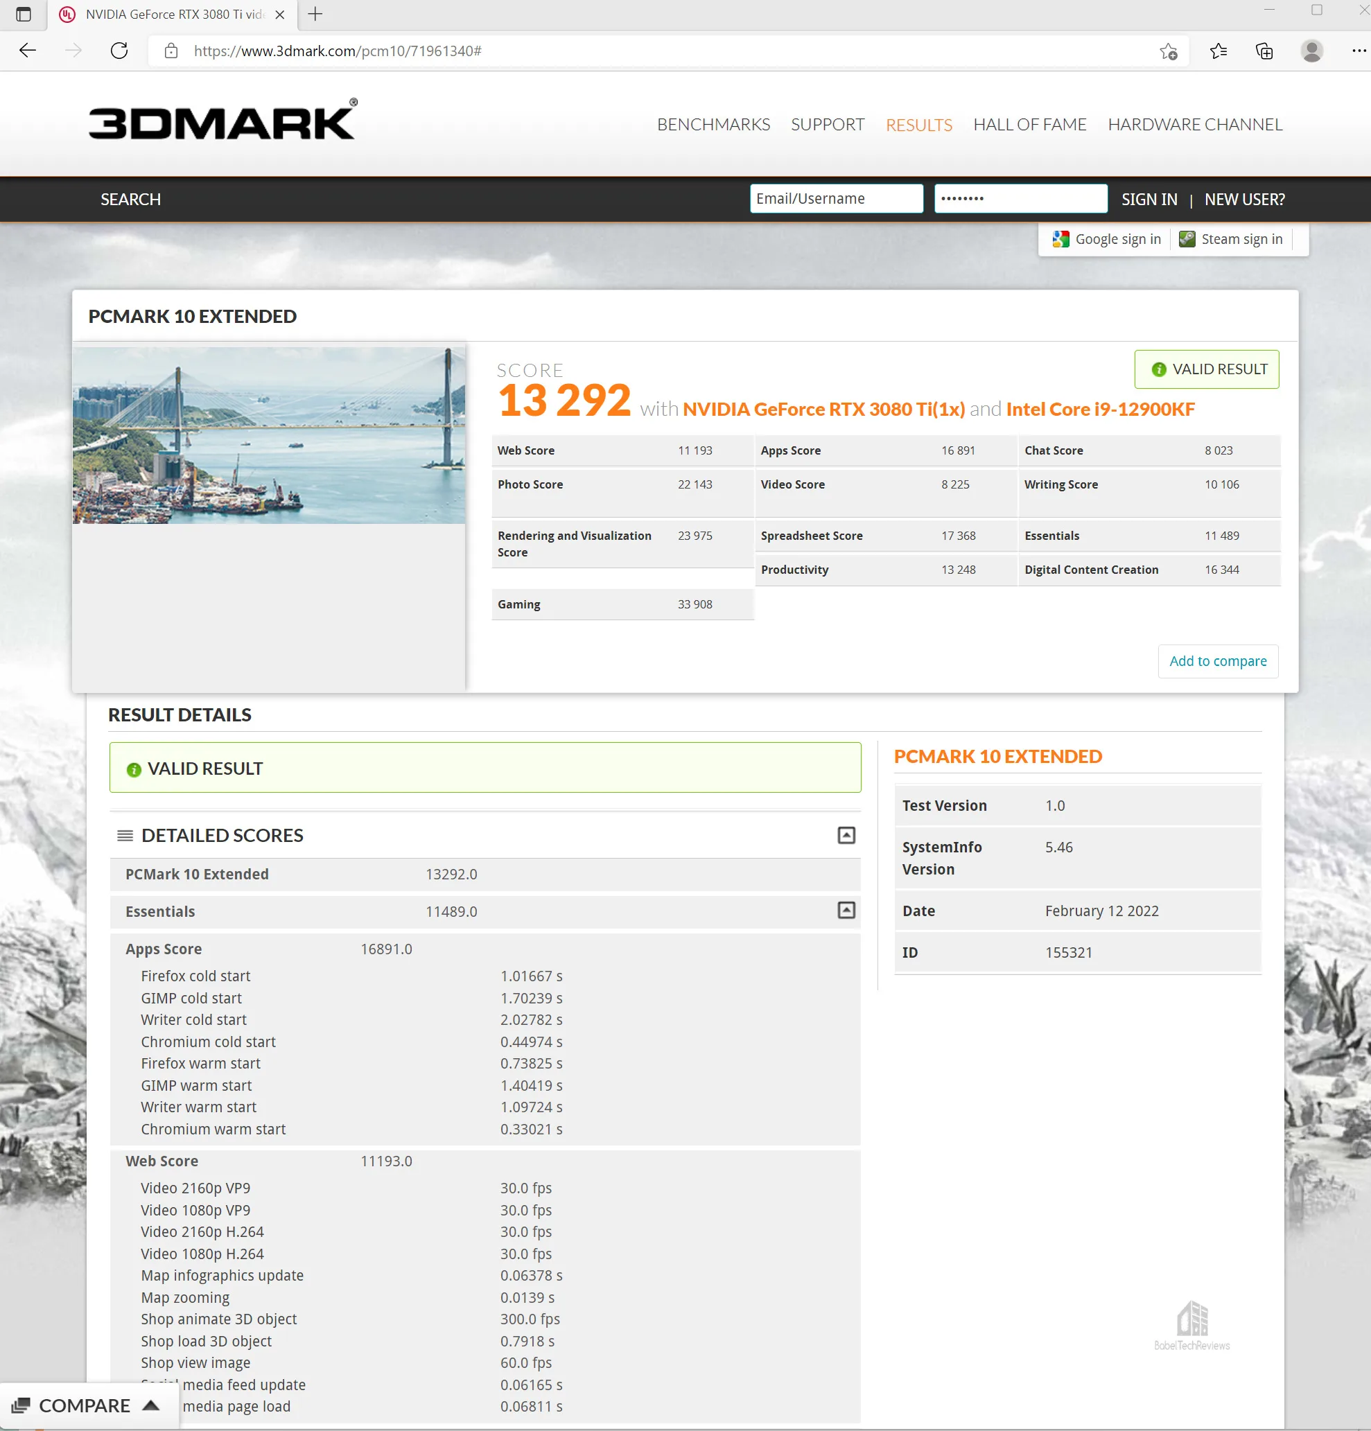The image size is (1371, 1431).
Task: Click the Map zooming row
Action: 485,1298
